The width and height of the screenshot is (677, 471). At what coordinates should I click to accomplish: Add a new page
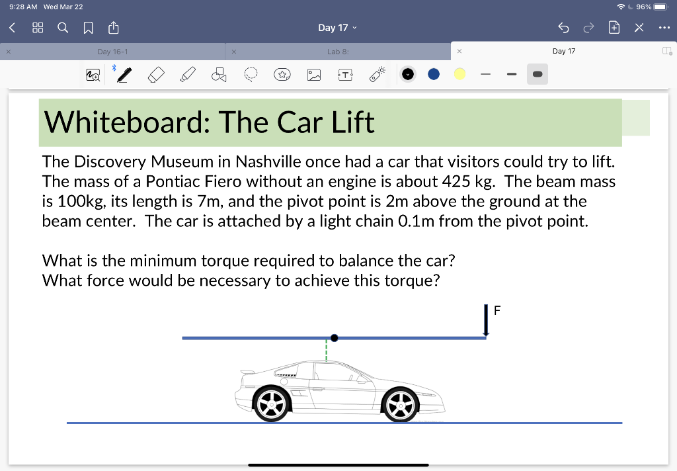coord(614,28)
